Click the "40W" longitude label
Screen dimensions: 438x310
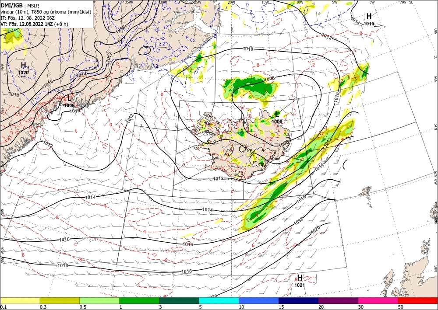coord(2,250)
